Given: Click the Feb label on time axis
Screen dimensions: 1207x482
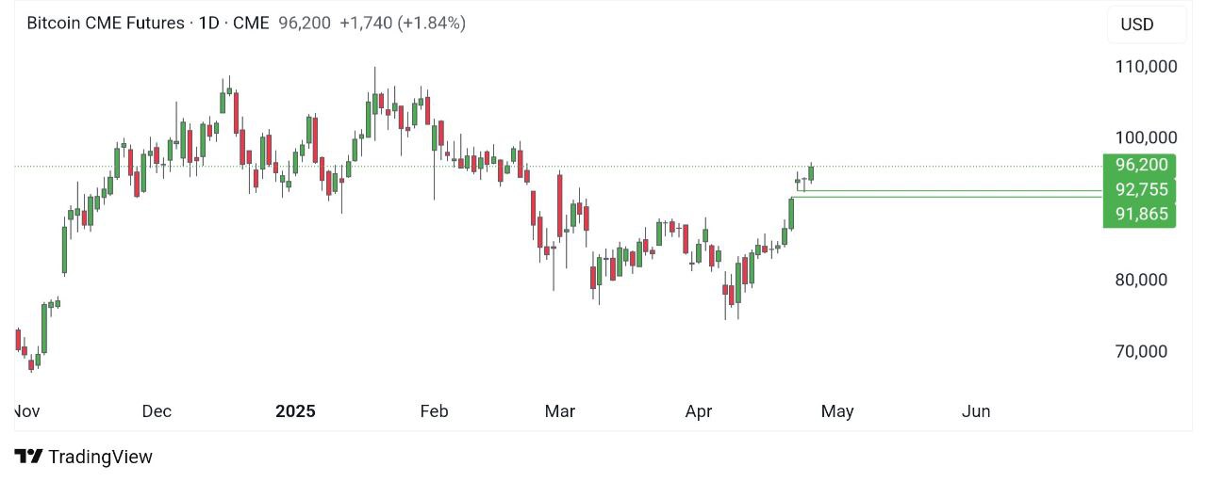Looking at the screenshot, I should tap(434, 411).
